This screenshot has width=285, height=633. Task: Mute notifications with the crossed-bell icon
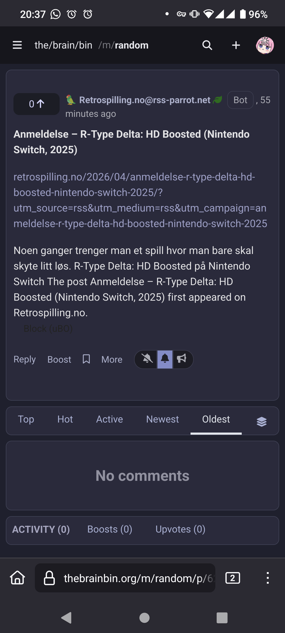(147, 359)
